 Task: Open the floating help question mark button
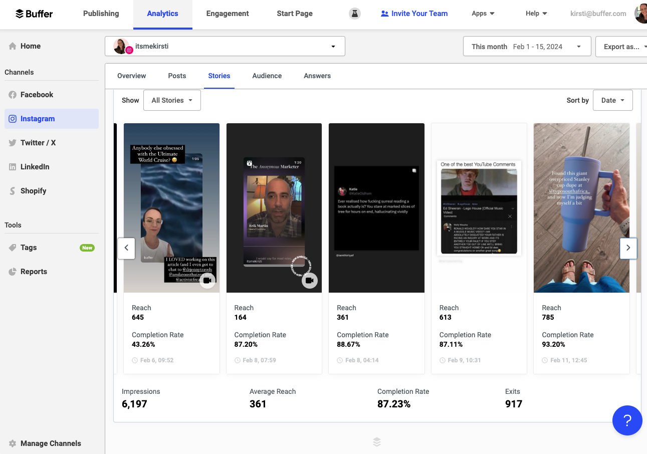[x=627, y=420]
